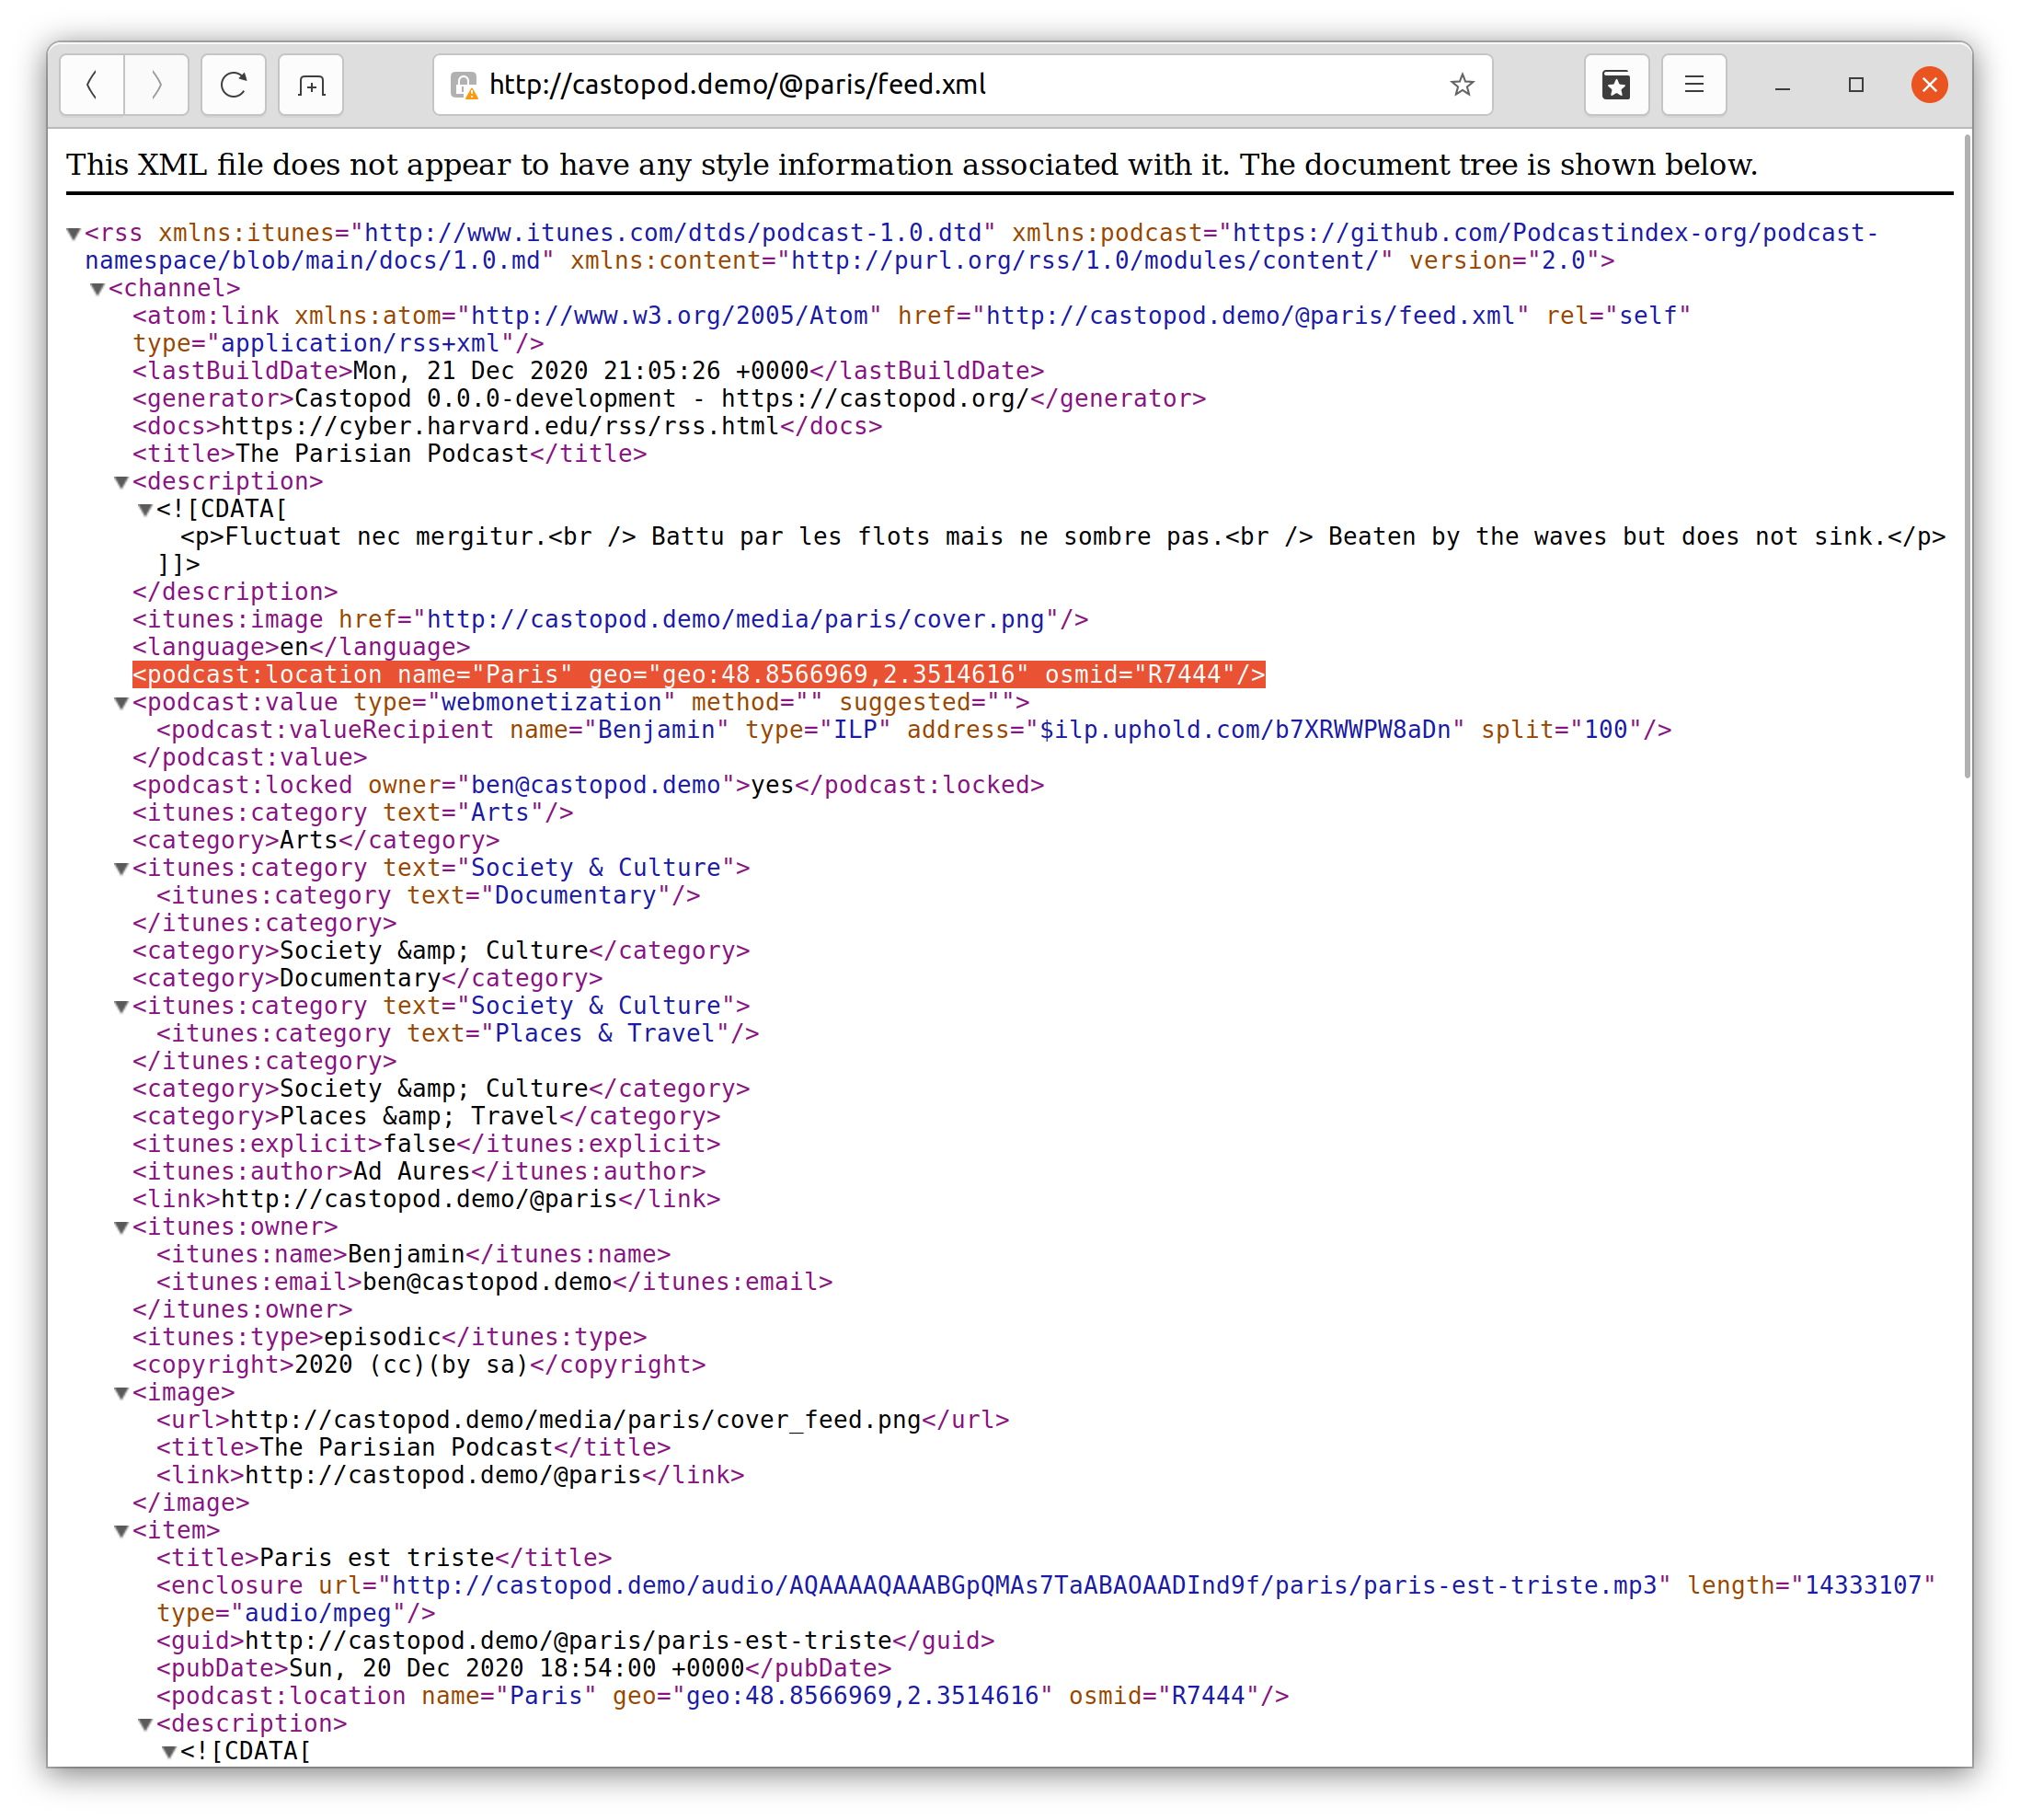This screenshot has height=1820, width=2020.
Task: Click the itunes:explicit false line
Action: [x=426, y=1145]
